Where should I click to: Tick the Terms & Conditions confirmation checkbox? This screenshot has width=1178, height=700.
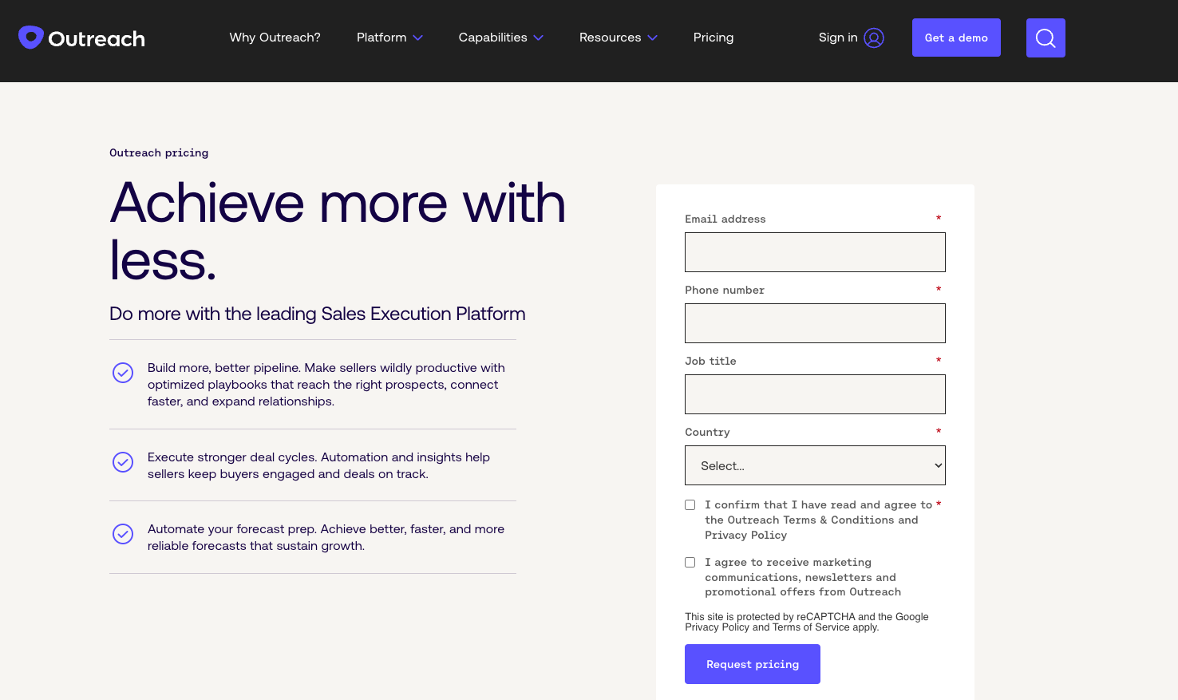[x=690, y=504]
